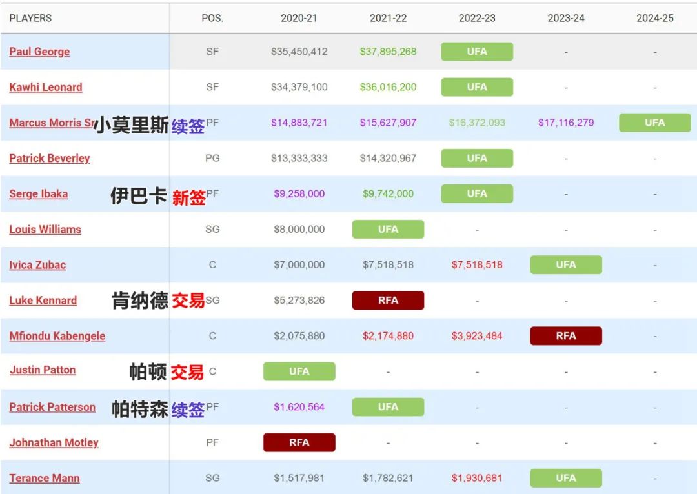
Task: Click Kawhi Leonard's 2022-23 UFA badge
Action: tap(477, 87)
